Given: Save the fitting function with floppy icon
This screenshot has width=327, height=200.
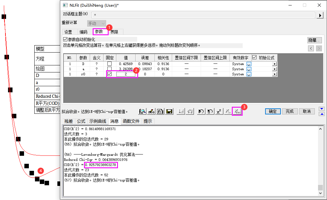Looking at the screenshot, I should 169,111.
